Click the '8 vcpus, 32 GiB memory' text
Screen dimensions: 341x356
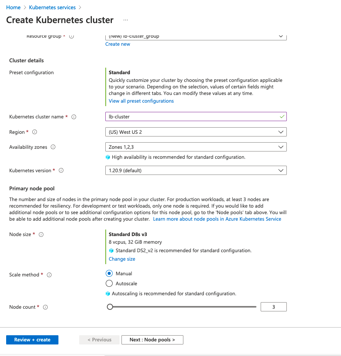coord(135,242)
